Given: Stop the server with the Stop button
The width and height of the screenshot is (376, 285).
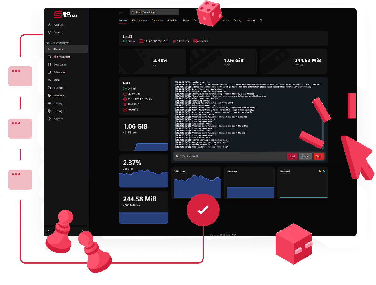Looking at the screenshot, I should click(x=319, y=156).
